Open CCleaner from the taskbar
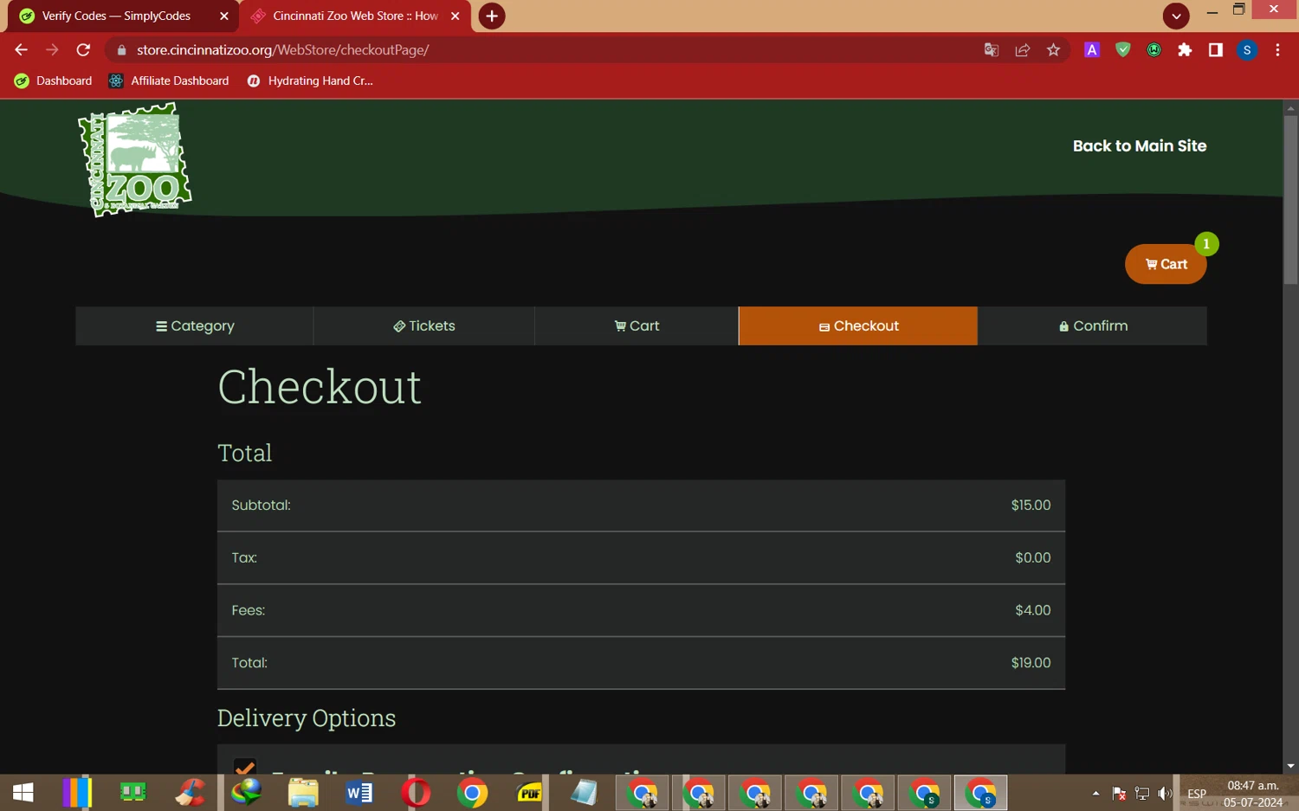The width and height of the screenshot is (1299, 811). click(x=191, y=793)
